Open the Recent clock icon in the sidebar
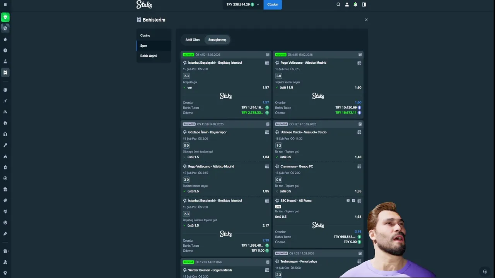 click(x=5, y=50)
